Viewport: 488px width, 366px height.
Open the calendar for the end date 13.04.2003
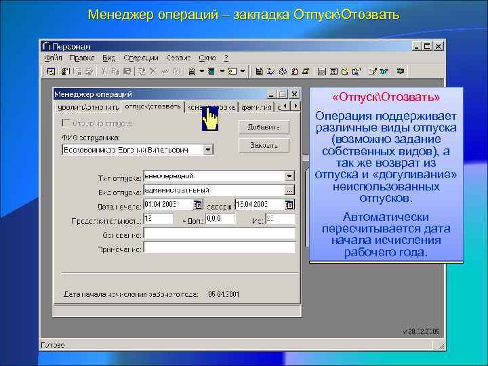(x=289, y=205)
